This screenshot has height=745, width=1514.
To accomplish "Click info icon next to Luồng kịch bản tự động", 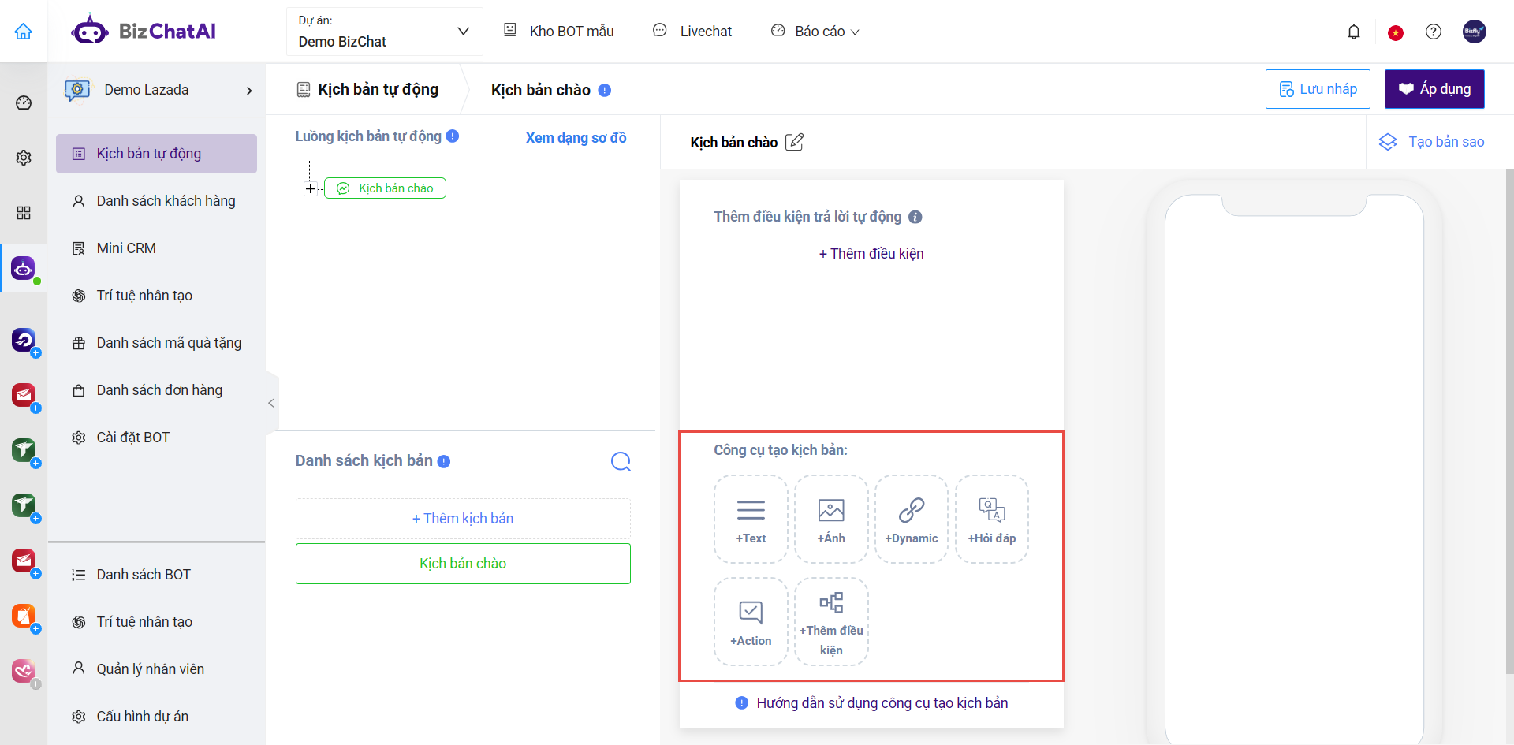I will (453, 136).
